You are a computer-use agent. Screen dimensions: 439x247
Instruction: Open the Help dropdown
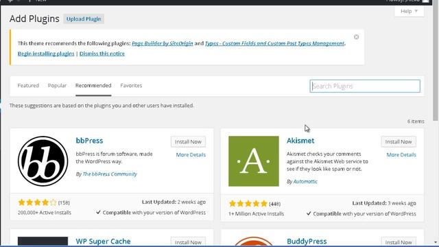click(409, 11)
